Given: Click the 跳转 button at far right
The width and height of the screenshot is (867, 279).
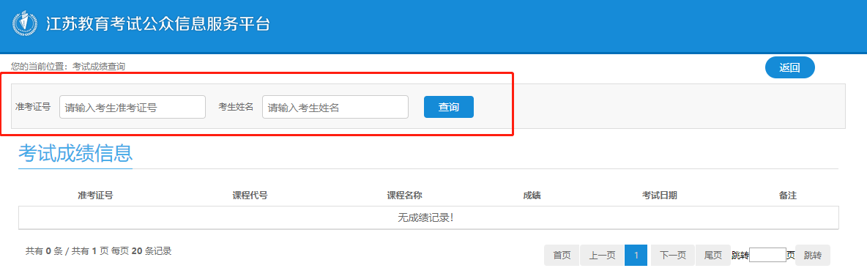Looking at the screenshot, I should (x=813, y=256).
